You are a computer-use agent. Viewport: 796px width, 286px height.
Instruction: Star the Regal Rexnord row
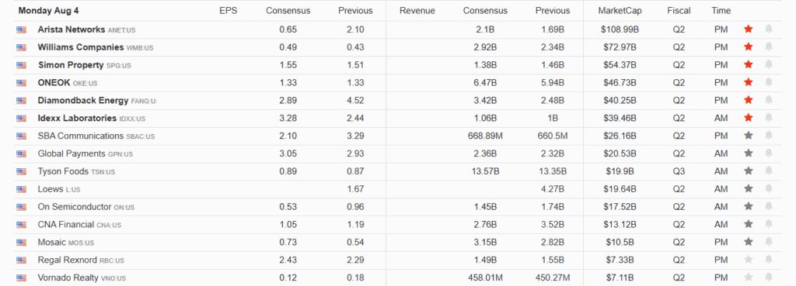(748, 260)
